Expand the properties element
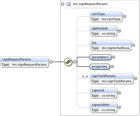 pyautogui.click(x=112, y=67)
